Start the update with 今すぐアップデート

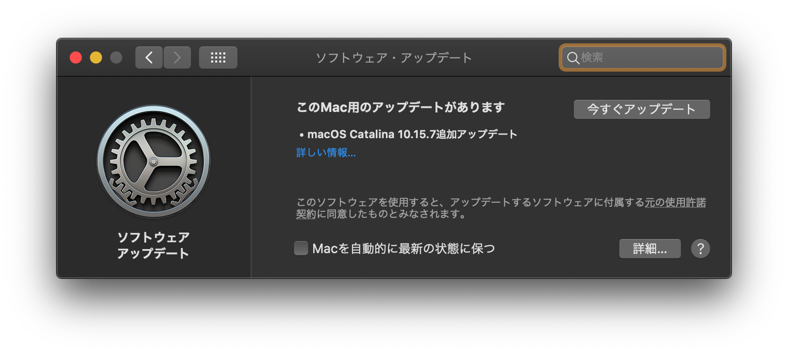click(642, 109)
